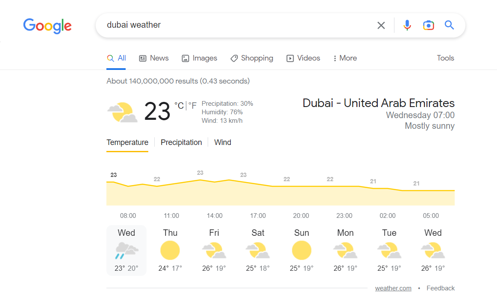Switch units to Celsius

tap(179, 105)
